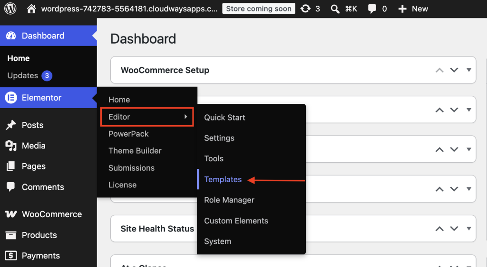Open PowerPack in Elementor flyout
The width and height of the screenshot is (487, 267).
[128, 134]
